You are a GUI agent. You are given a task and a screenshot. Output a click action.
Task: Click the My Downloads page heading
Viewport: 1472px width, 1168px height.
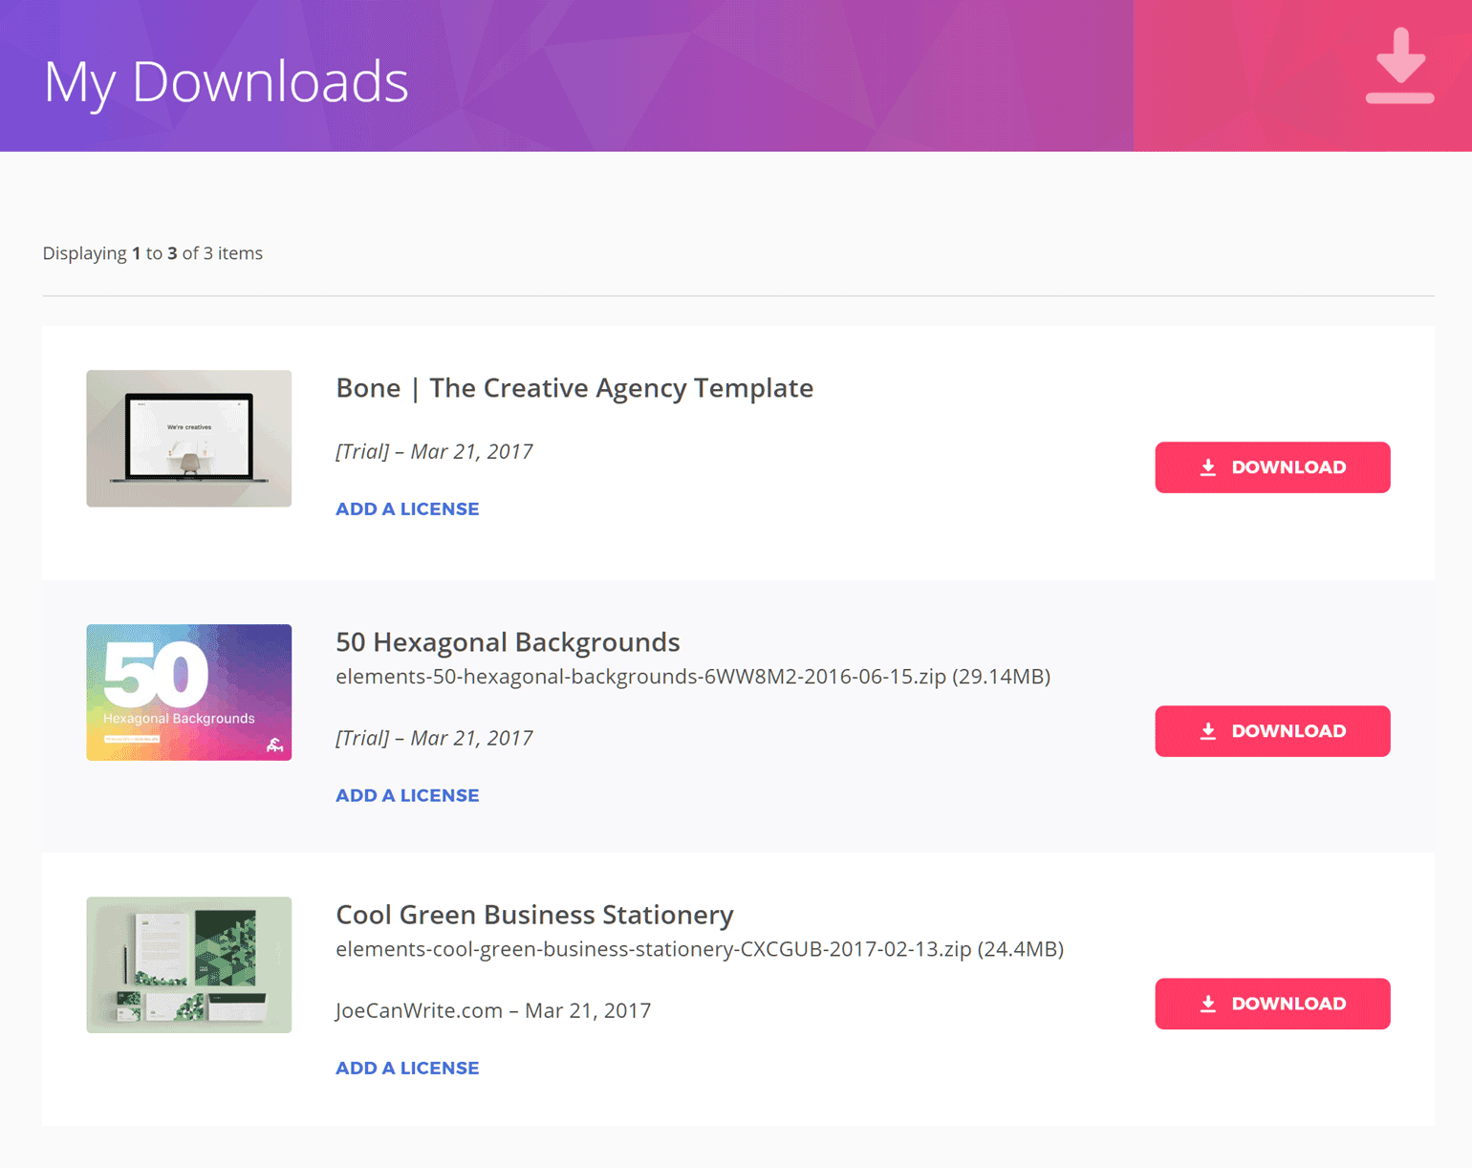[226, 81]
